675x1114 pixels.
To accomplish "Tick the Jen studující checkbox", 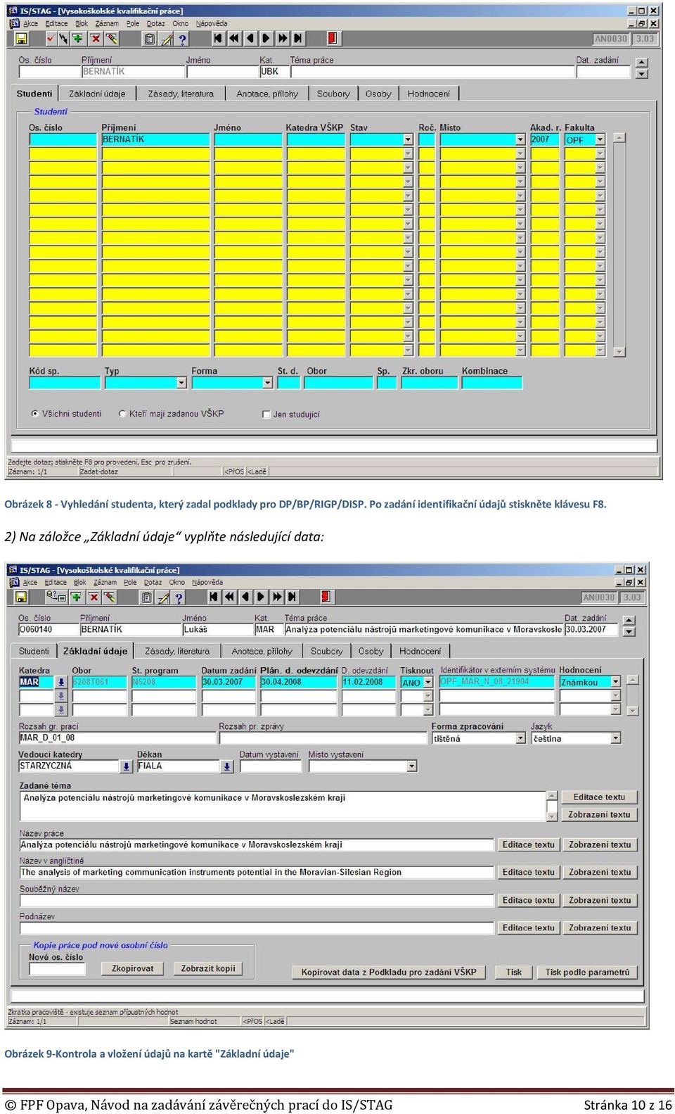I will [266, 414].
